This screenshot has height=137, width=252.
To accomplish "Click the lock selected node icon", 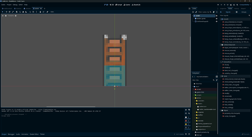I will click(40, 12).
